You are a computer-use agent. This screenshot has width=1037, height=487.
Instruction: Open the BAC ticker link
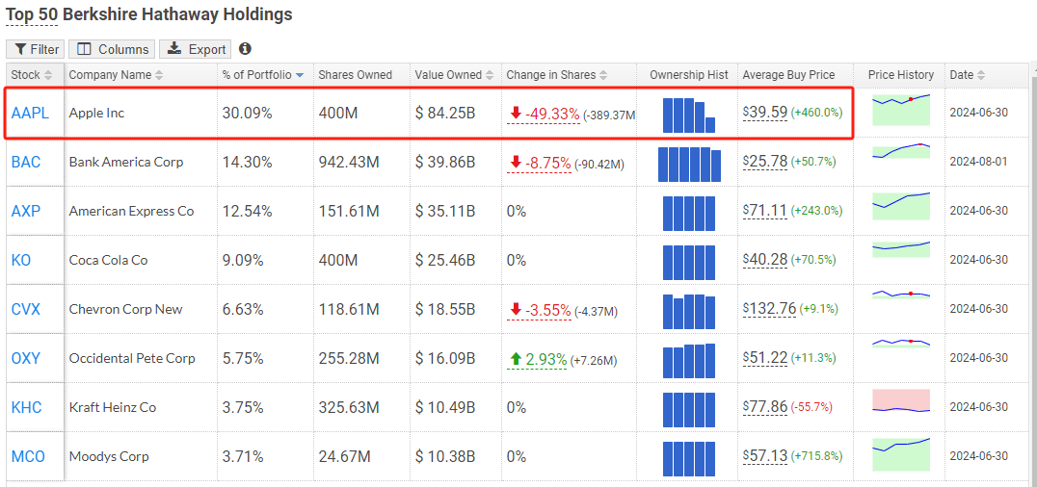pos(26,162)
